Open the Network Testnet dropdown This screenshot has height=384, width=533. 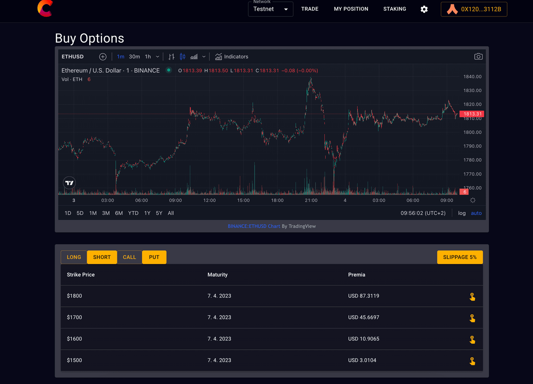tap(270, 9)
